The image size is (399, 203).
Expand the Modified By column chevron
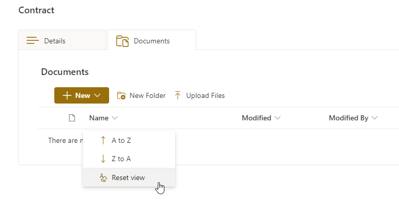374,118
